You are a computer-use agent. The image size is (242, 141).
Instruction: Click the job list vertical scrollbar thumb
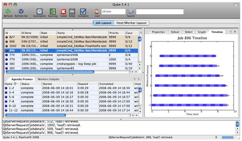[140, 39]
